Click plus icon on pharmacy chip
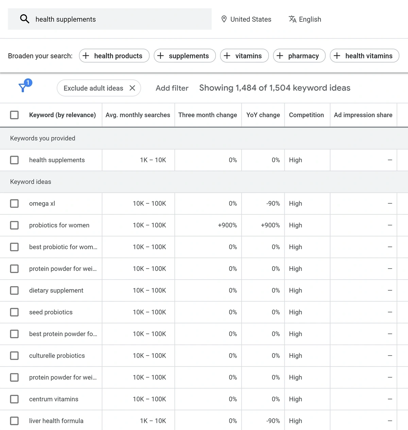 [x=280, y=56]
